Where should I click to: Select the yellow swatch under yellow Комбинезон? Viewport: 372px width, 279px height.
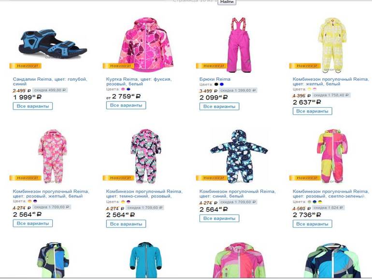[309, 89]
